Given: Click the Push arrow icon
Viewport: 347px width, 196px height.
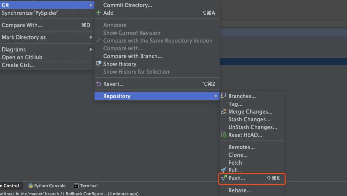Looking at the screenshot, I should point(224,178).
